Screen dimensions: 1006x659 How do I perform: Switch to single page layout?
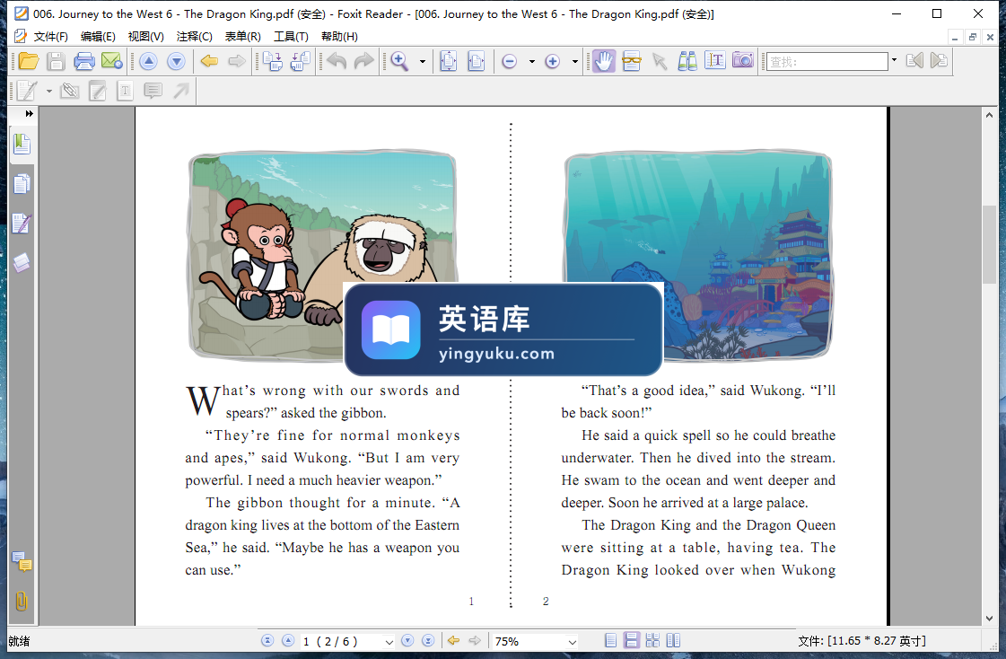611,640
